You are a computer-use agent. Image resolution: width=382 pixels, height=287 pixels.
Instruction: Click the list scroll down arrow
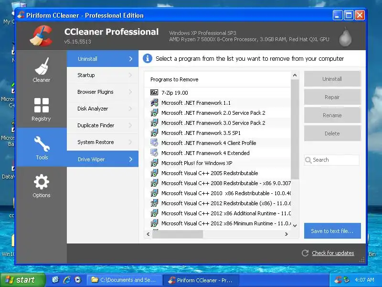pos(295,225)
